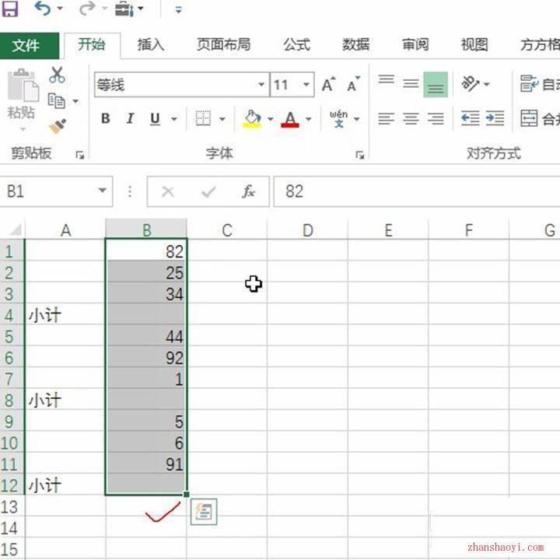Viewport: 560px width, 560px height.
Task: Click the wrap text icon
Action: (529, 83)
